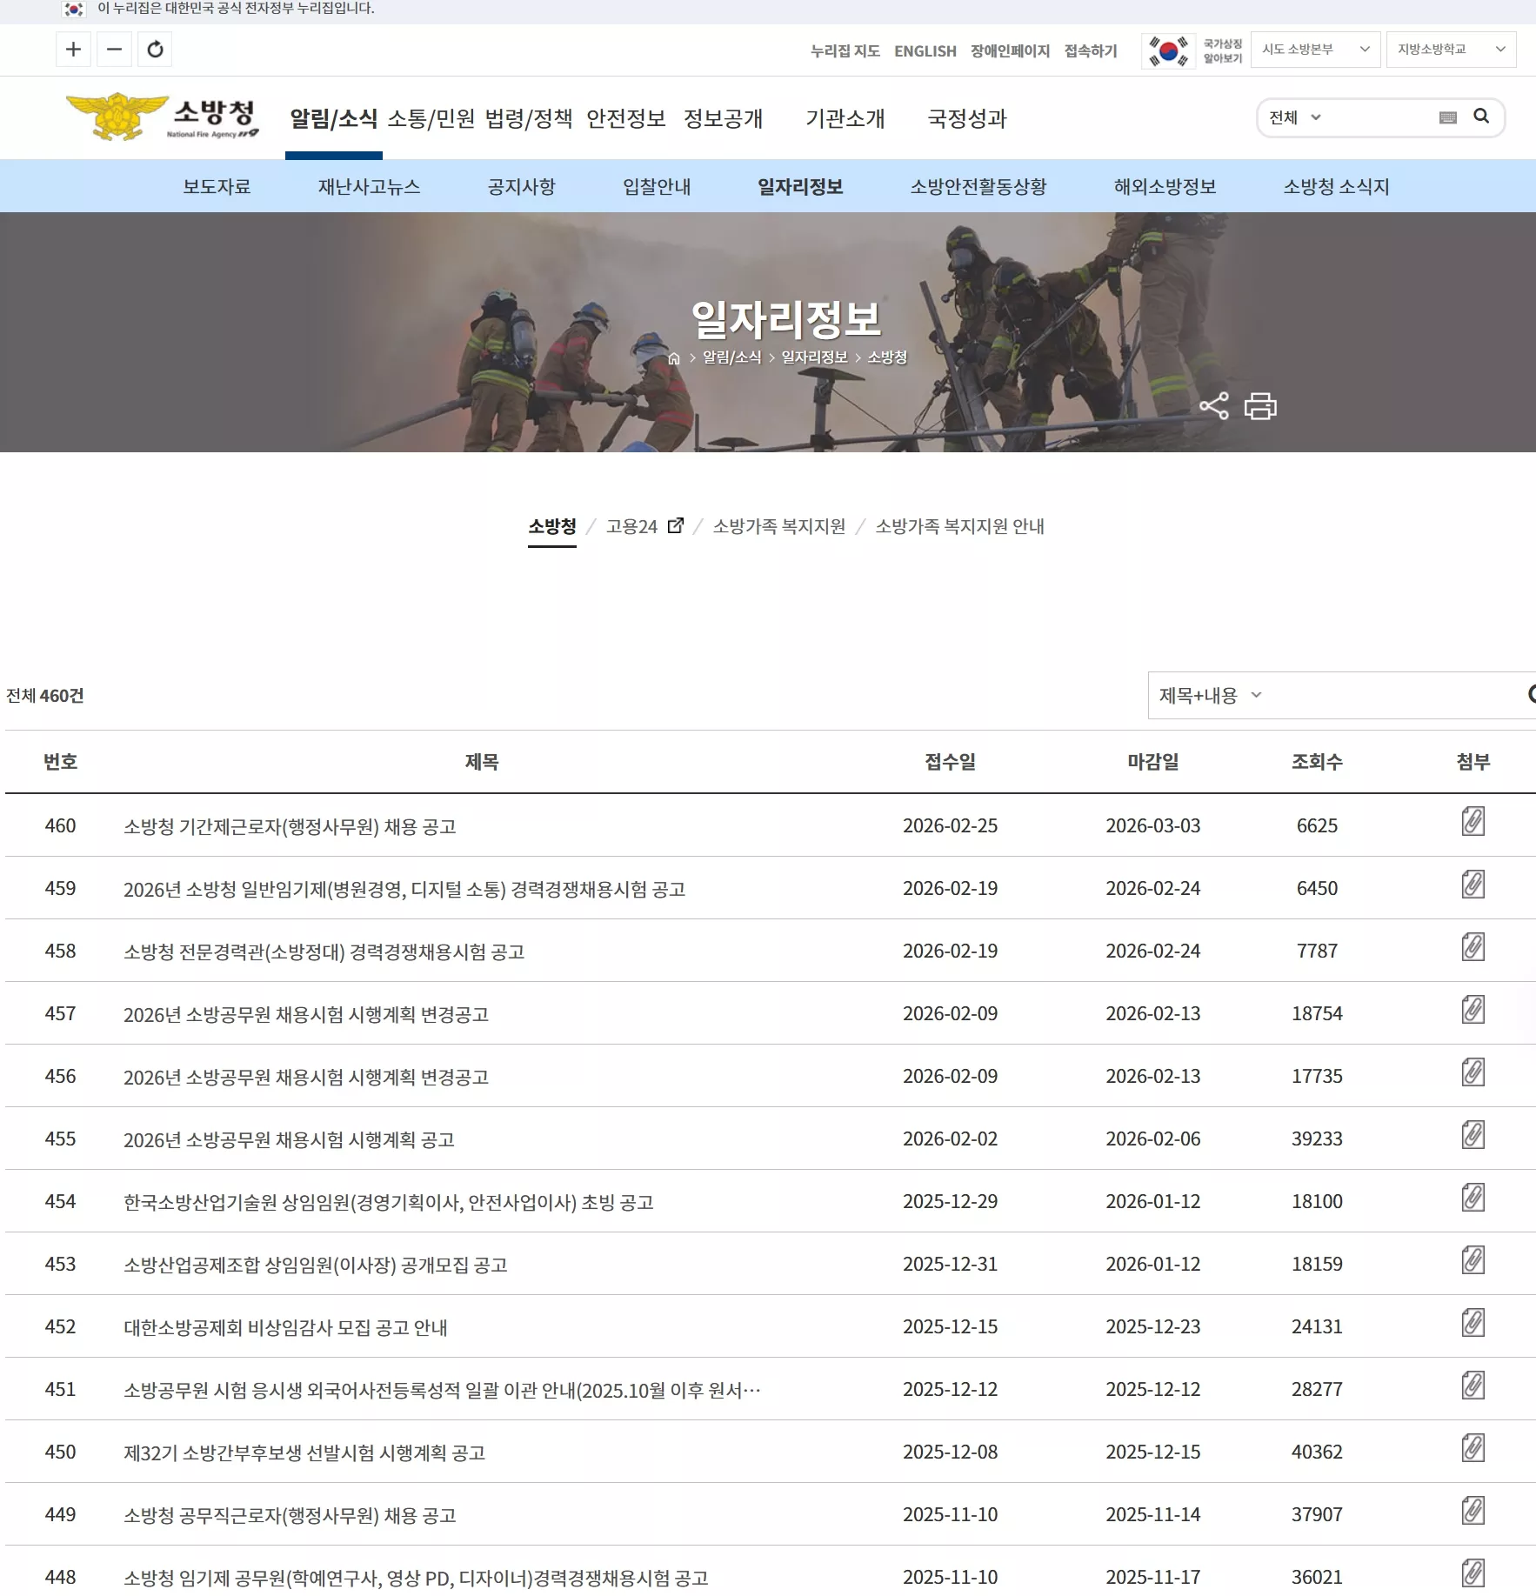This screenshot has width=1536, height=1596.
Task: Click the search magnifier icon
Action: point(1482,117)
